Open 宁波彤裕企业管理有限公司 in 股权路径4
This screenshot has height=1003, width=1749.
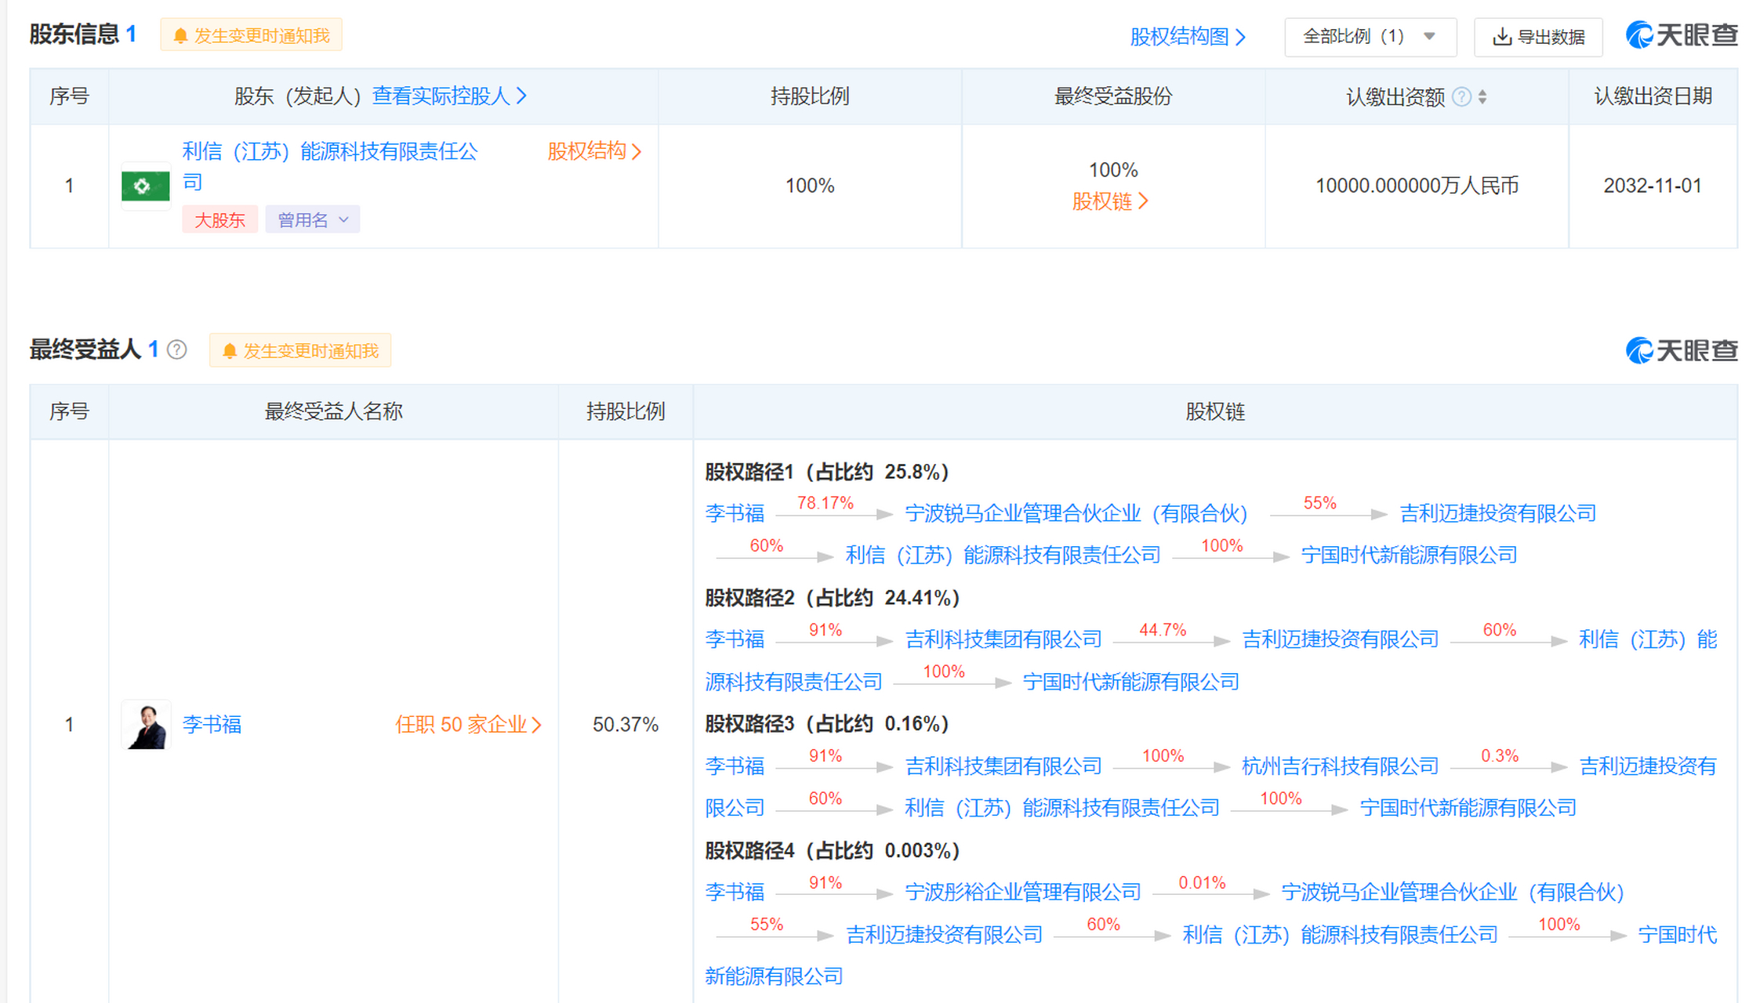(x=1023, y=893)
